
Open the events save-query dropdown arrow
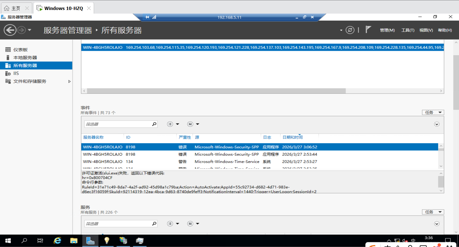pyautogui.click(x=197, y=124)
